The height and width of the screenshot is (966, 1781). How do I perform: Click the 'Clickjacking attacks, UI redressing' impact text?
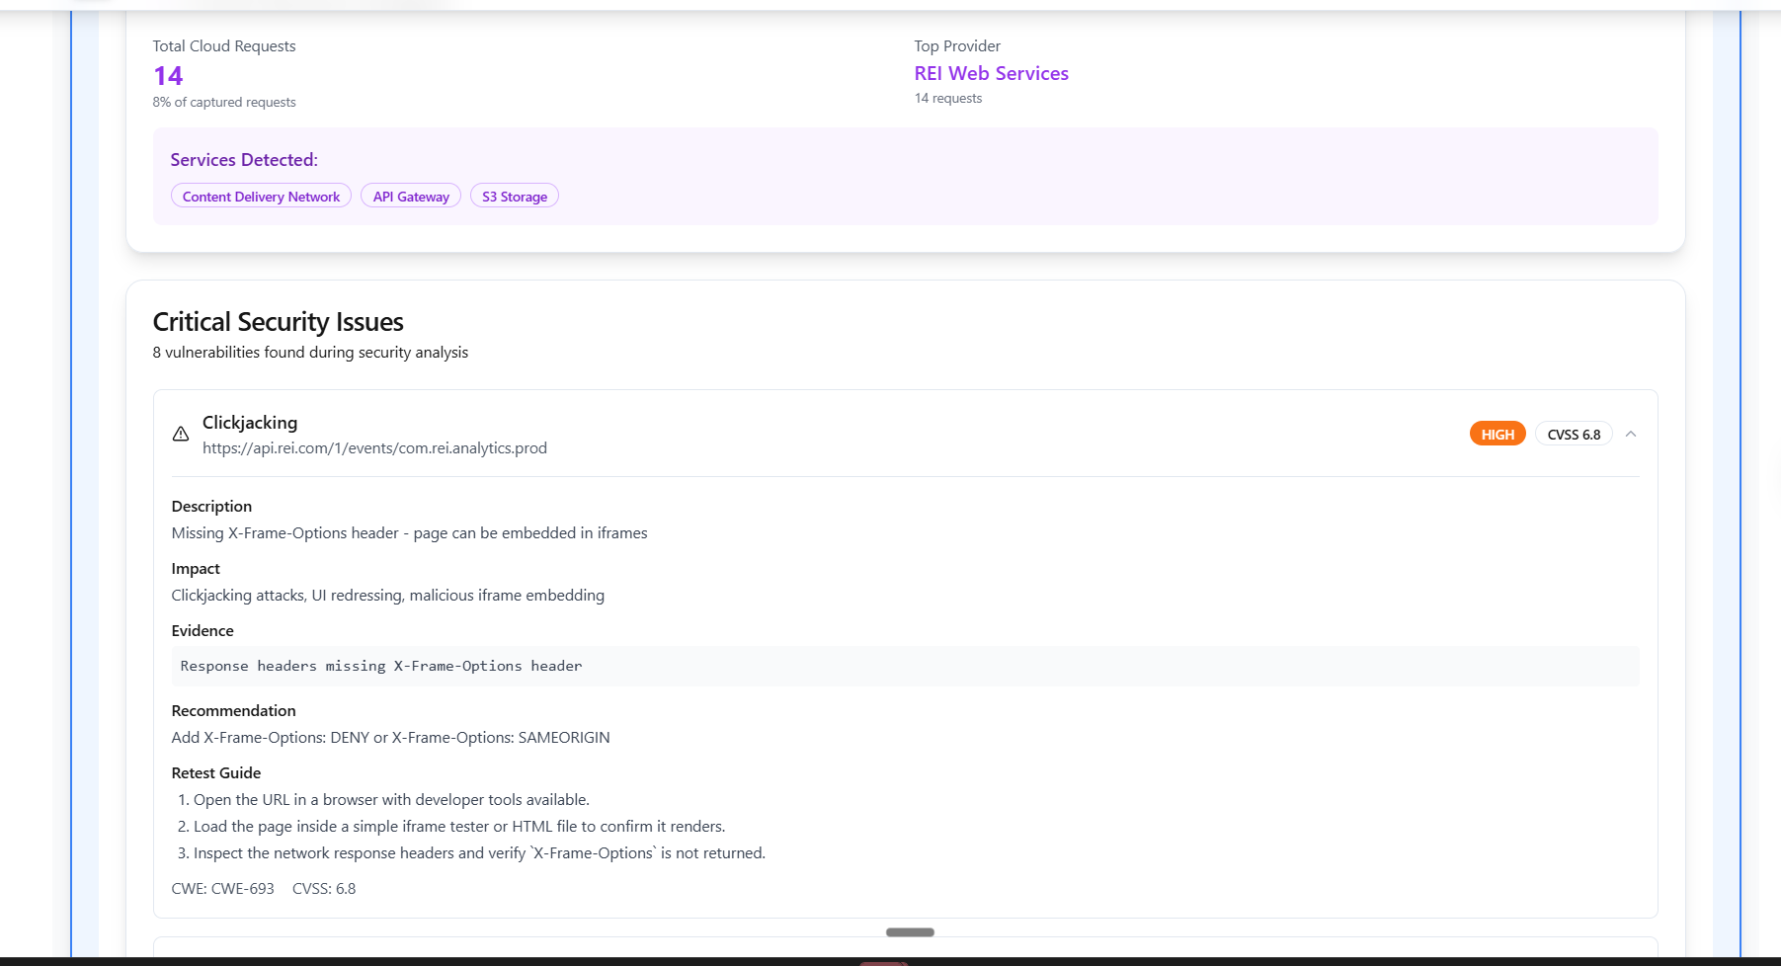(388, 596)
